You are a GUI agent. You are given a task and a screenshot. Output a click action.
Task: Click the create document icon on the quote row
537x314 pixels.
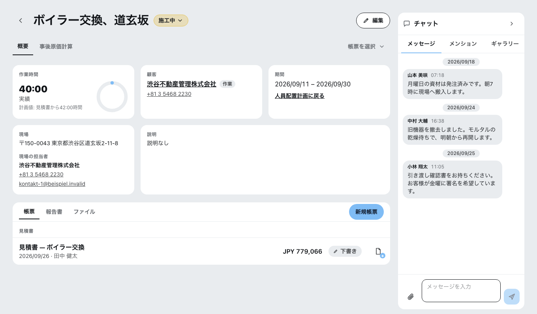point(379,252)
